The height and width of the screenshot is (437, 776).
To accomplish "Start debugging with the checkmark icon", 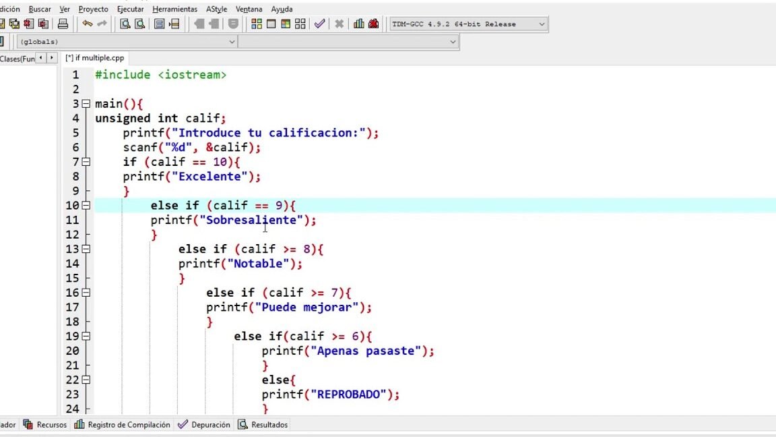I will pyautogui.click(x=319, y=24).
